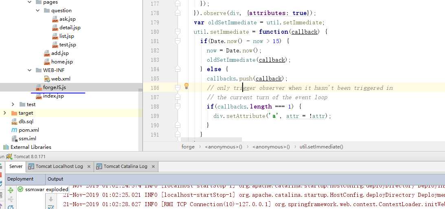Click log line timestamped 01:02:28.627
This screenshot has height=209, width=445.
tap(254, 204)
